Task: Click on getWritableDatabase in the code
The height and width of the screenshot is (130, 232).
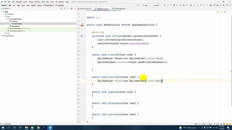Action: pos(151,62)
